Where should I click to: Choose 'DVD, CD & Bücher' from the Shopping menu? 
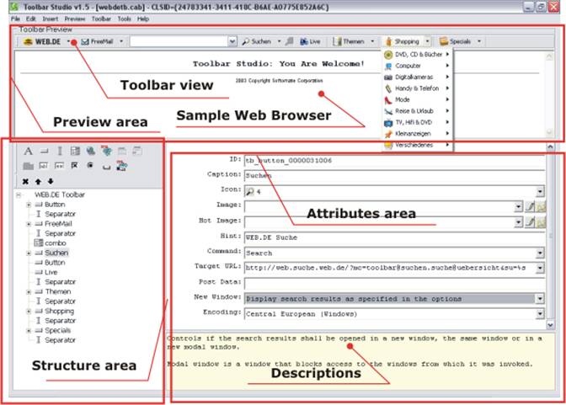pos(417,55)
